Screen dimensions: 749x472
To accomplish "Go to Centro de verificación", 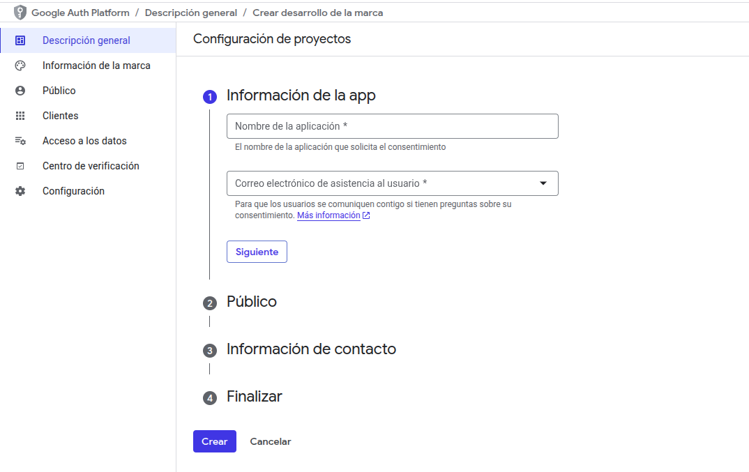I will pos(89,166).
